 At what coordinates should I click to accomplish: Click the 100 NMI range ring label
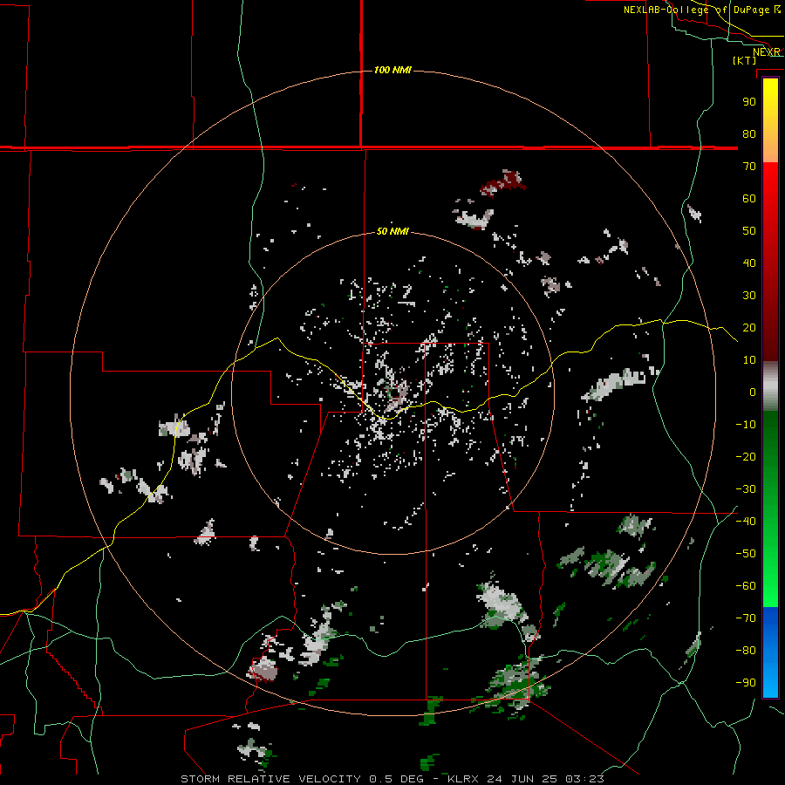pos(392,70)
